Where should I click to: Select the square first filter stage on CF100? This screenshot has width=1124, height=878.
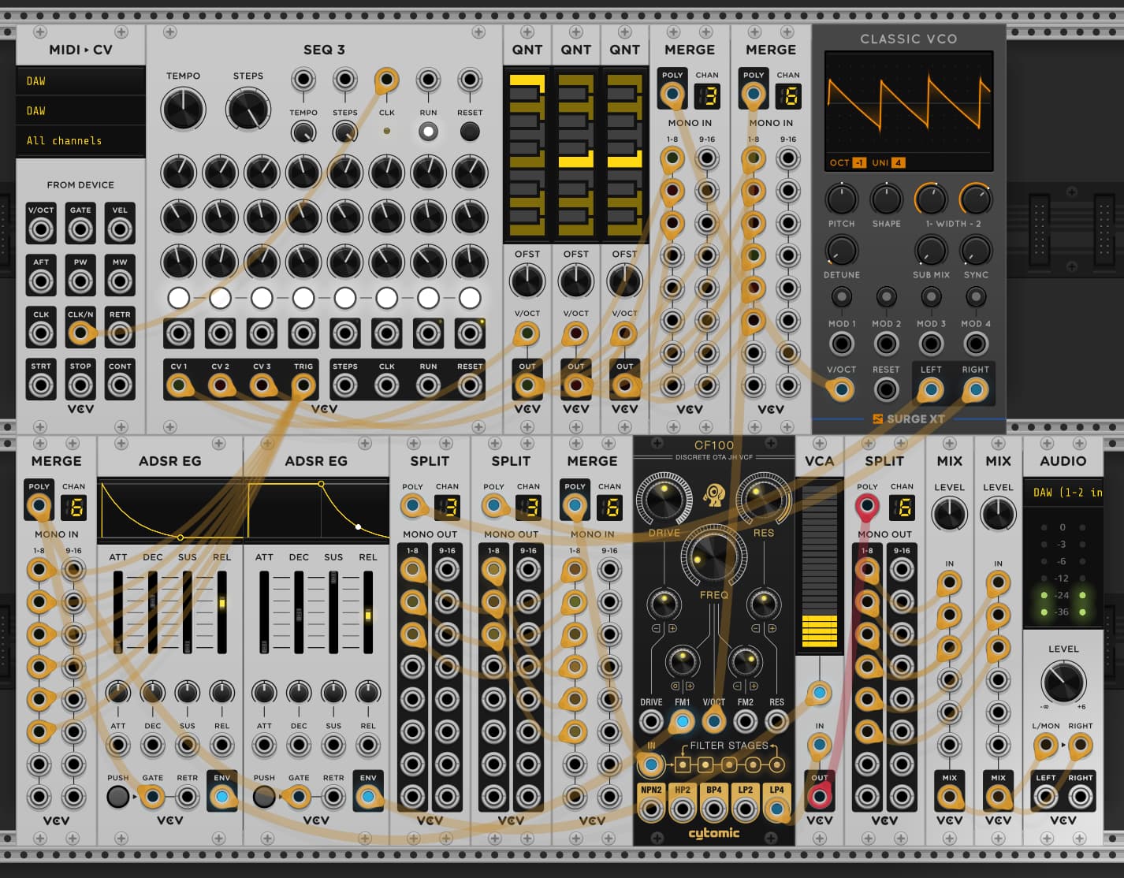tap(682, 765)
